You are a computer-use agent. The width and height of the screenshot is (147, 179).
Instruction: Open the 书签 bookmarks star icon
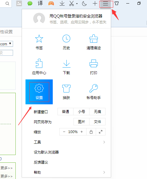point(39,39)
